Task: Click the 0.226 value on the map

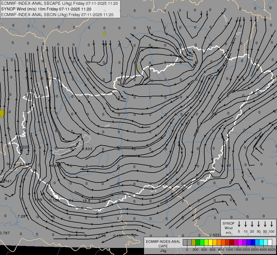Action: click(x=24, y=147)
